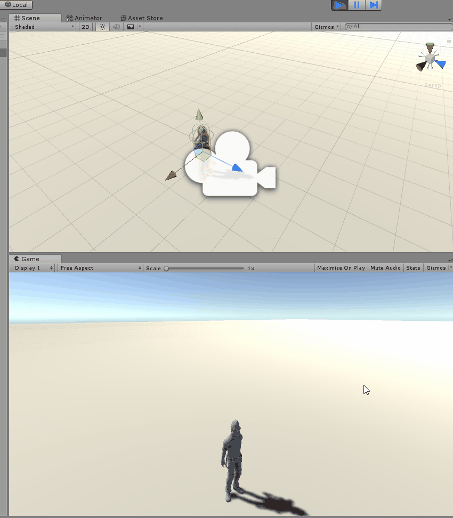Toggle 2D scene view mode

click(x=85, y=27)
